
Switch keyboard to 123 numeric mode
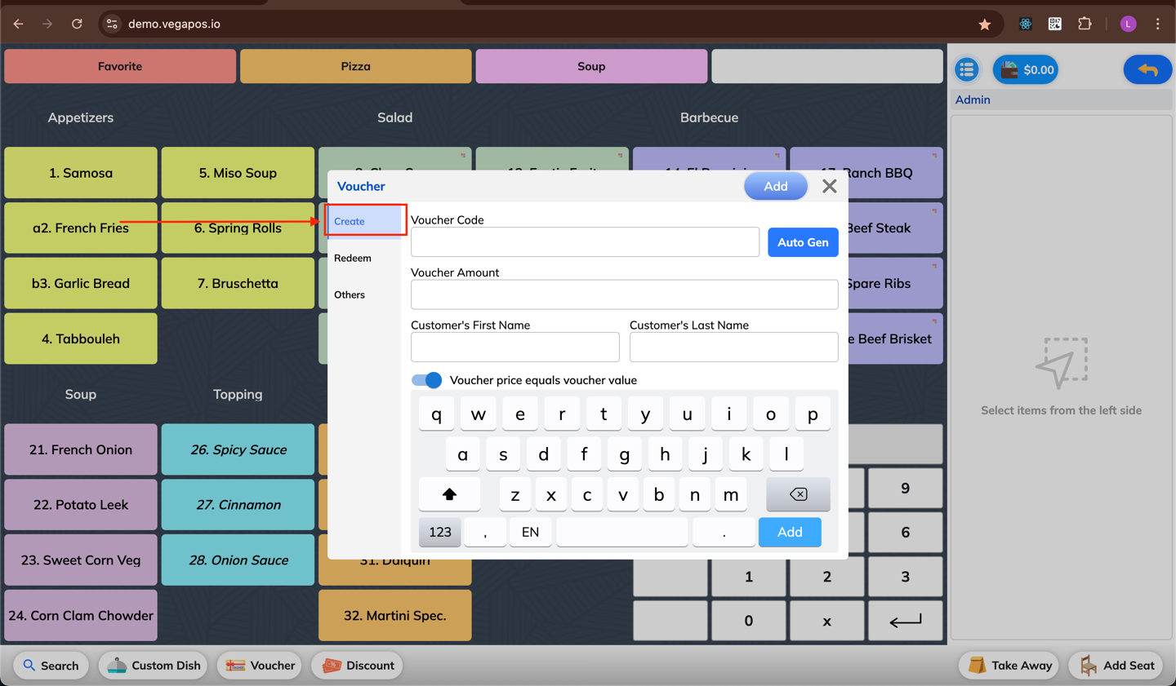[440, 532]
